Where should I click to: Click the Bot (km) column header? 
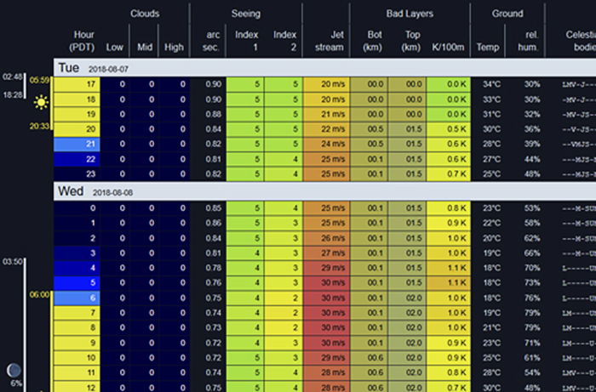pos(373,41)
